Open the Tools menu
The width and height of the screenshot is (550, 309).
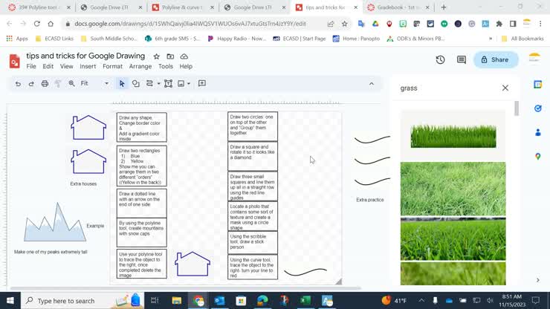point(166,66)
